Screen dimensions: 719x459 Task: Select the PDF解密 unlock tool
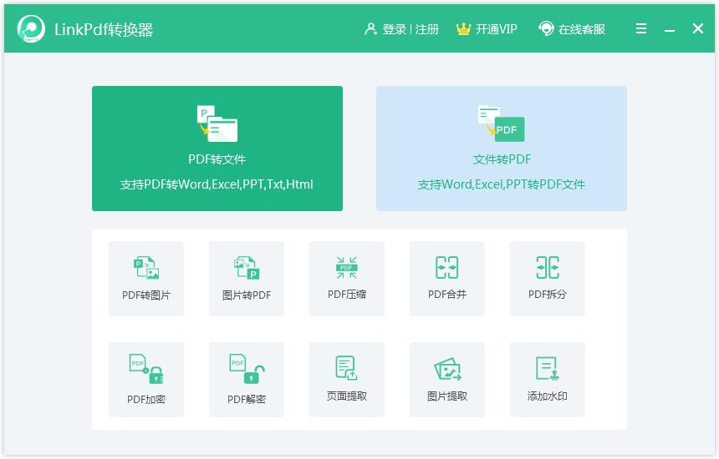click(x=246, y=379)
